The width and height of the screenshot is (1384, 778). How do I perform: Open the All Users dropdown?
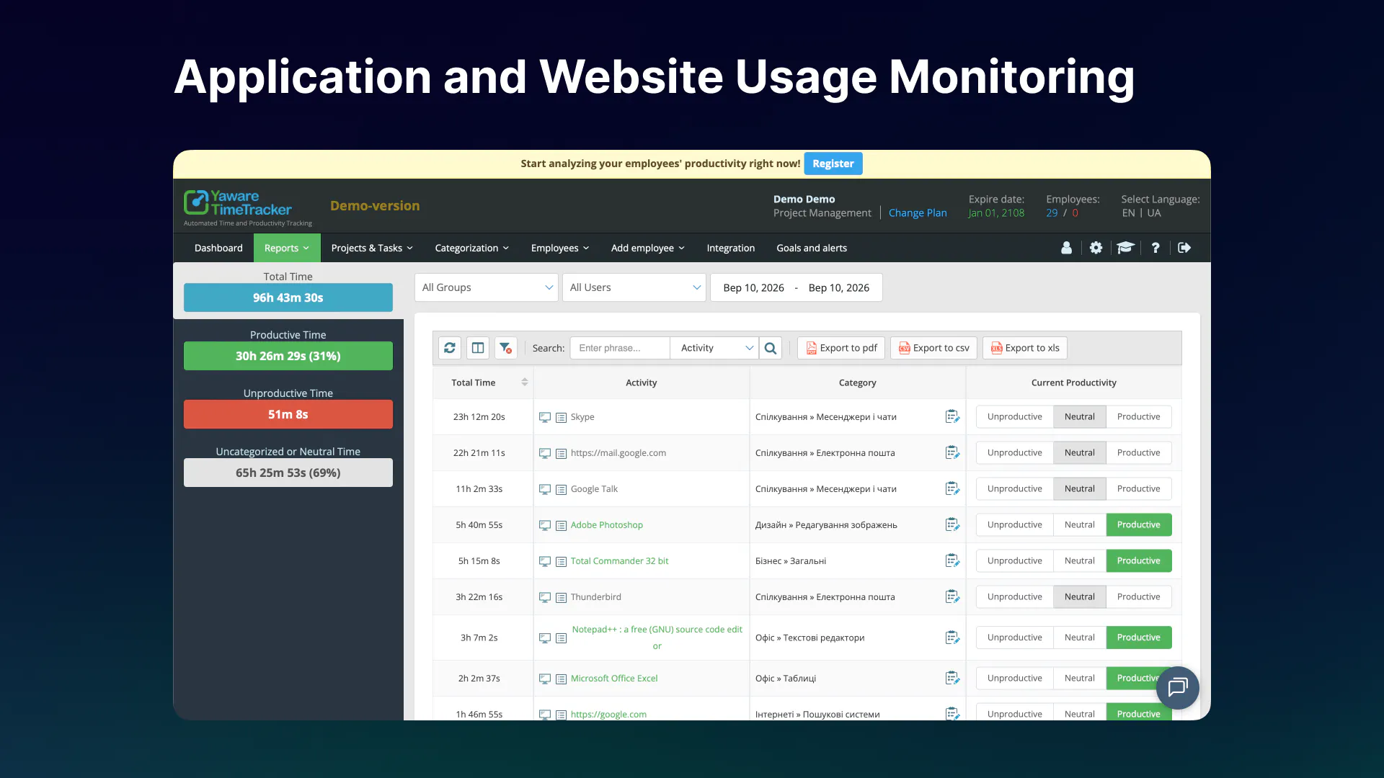pos(634,287)
